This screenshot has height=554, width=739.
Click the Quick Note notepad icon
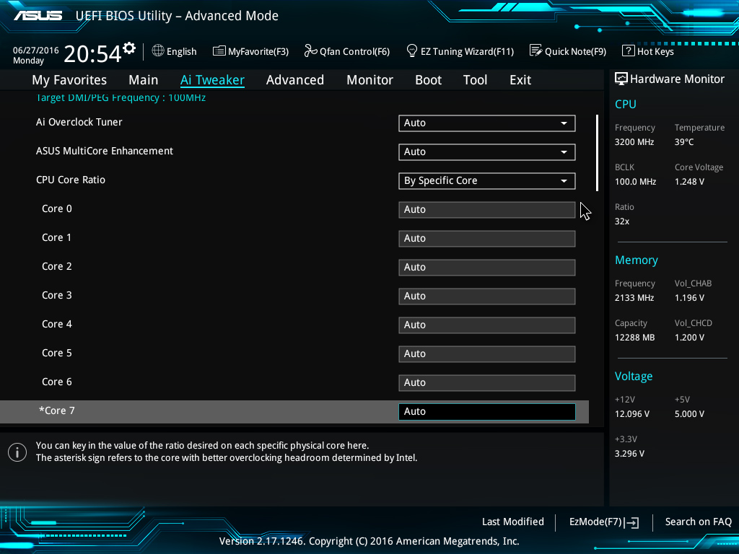536,51
